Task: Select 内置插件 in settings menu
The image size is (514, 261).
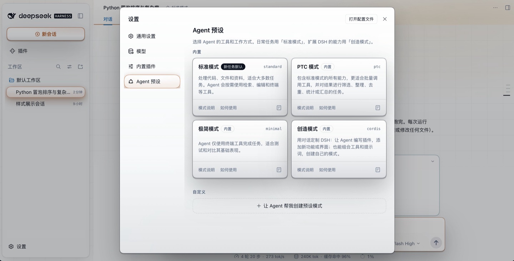Action: coord(152,66)
